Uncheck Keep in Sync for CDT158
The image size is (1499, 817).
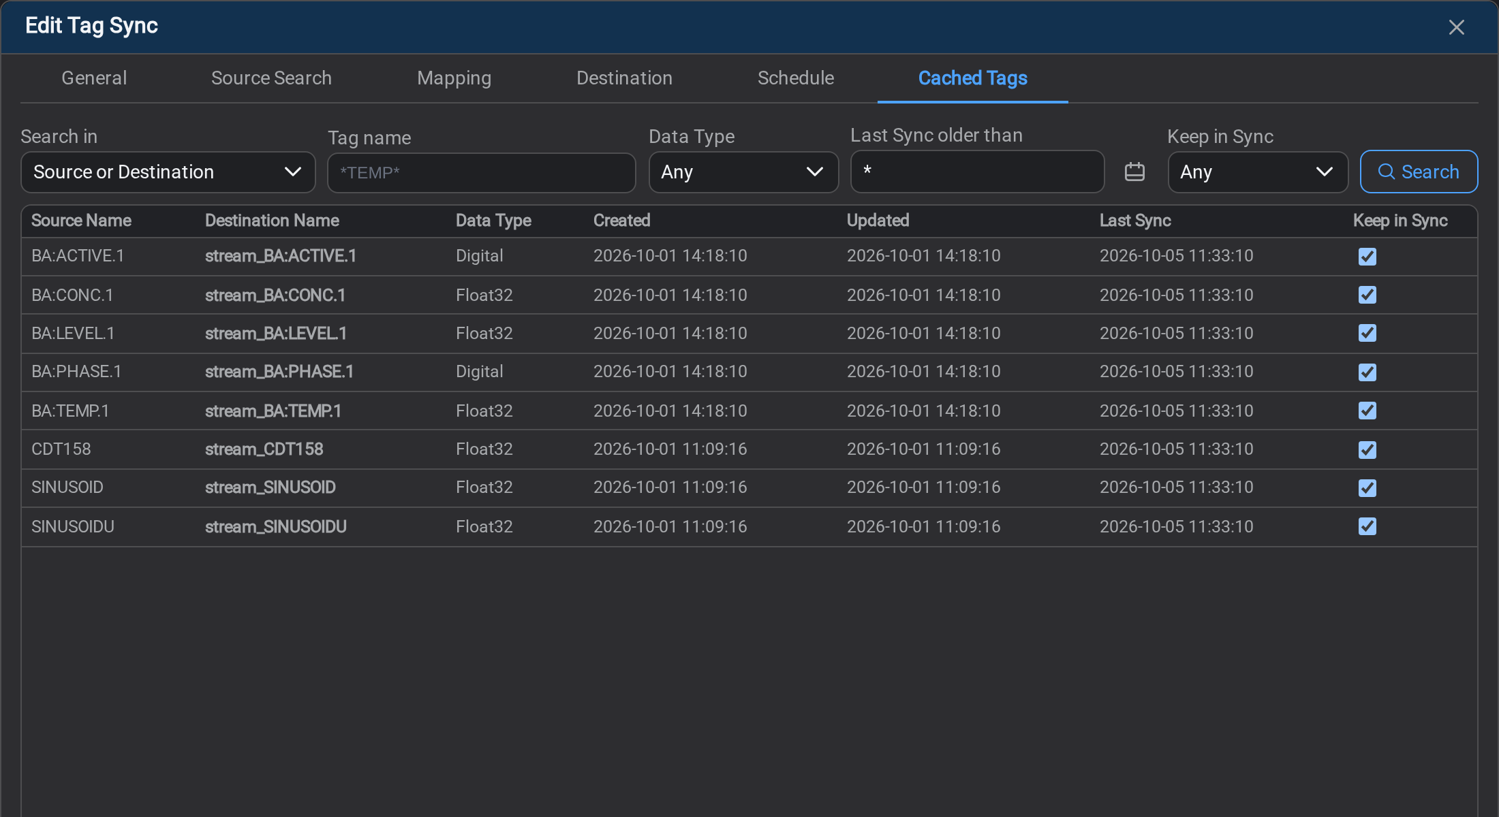pos(1367,450)
